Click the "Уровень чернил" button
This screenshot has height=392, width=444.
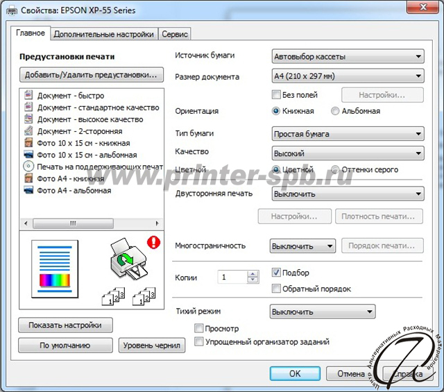(152, 346)
